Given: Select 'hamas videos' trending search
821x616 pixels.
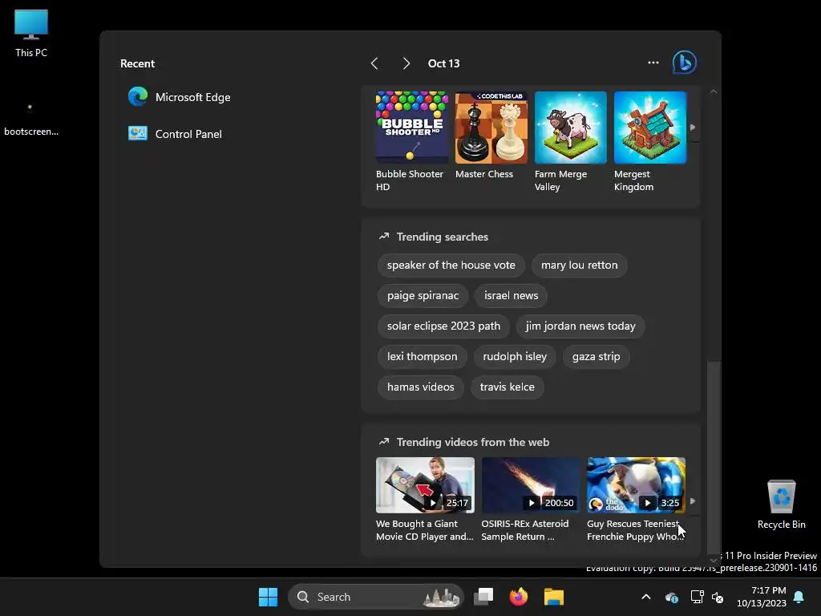Looking at the screenshot, I should tap(420, 387).
